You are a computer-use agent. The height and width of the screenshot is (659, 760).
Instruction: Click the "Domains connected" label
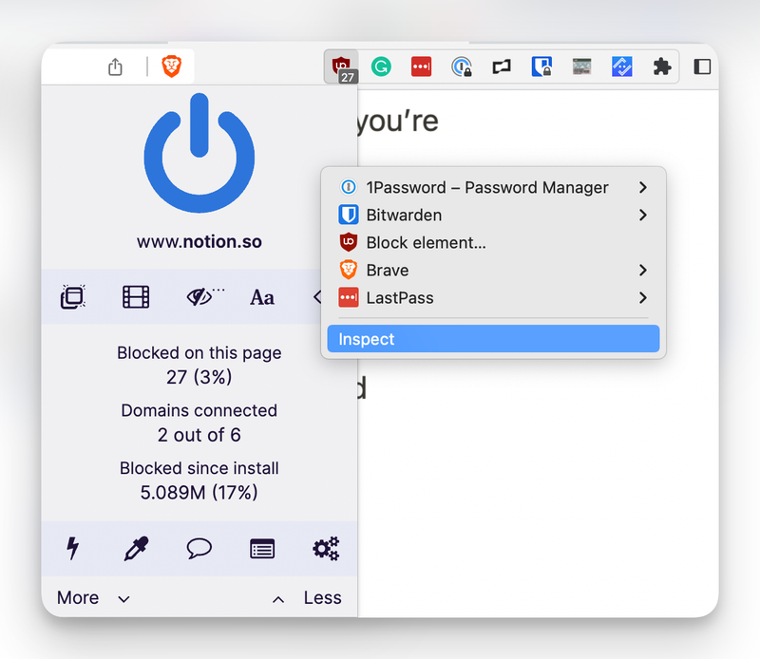[x=199, y=410]
